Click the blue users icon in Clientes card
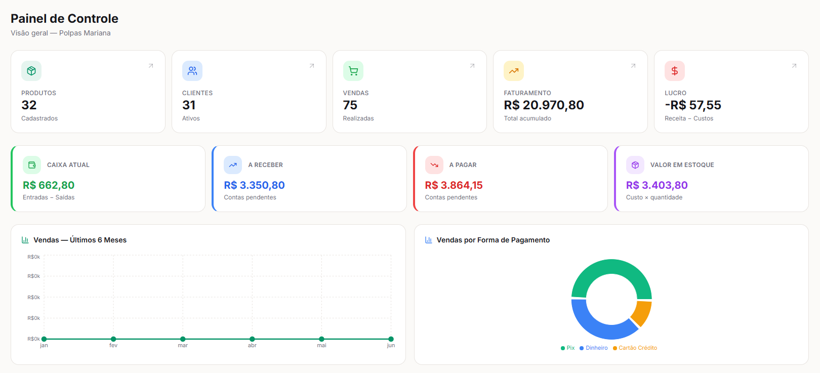 (x=192, y=71)
